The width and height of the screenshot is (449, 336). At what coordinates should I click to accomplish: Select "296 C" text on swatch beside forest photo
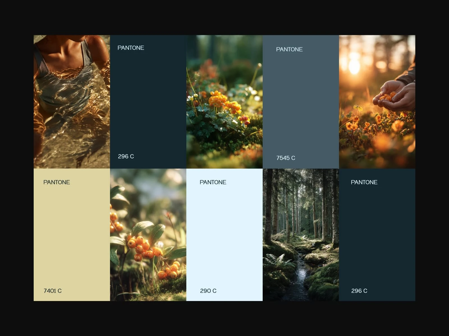pyautogui.click(x=359, y=291)
